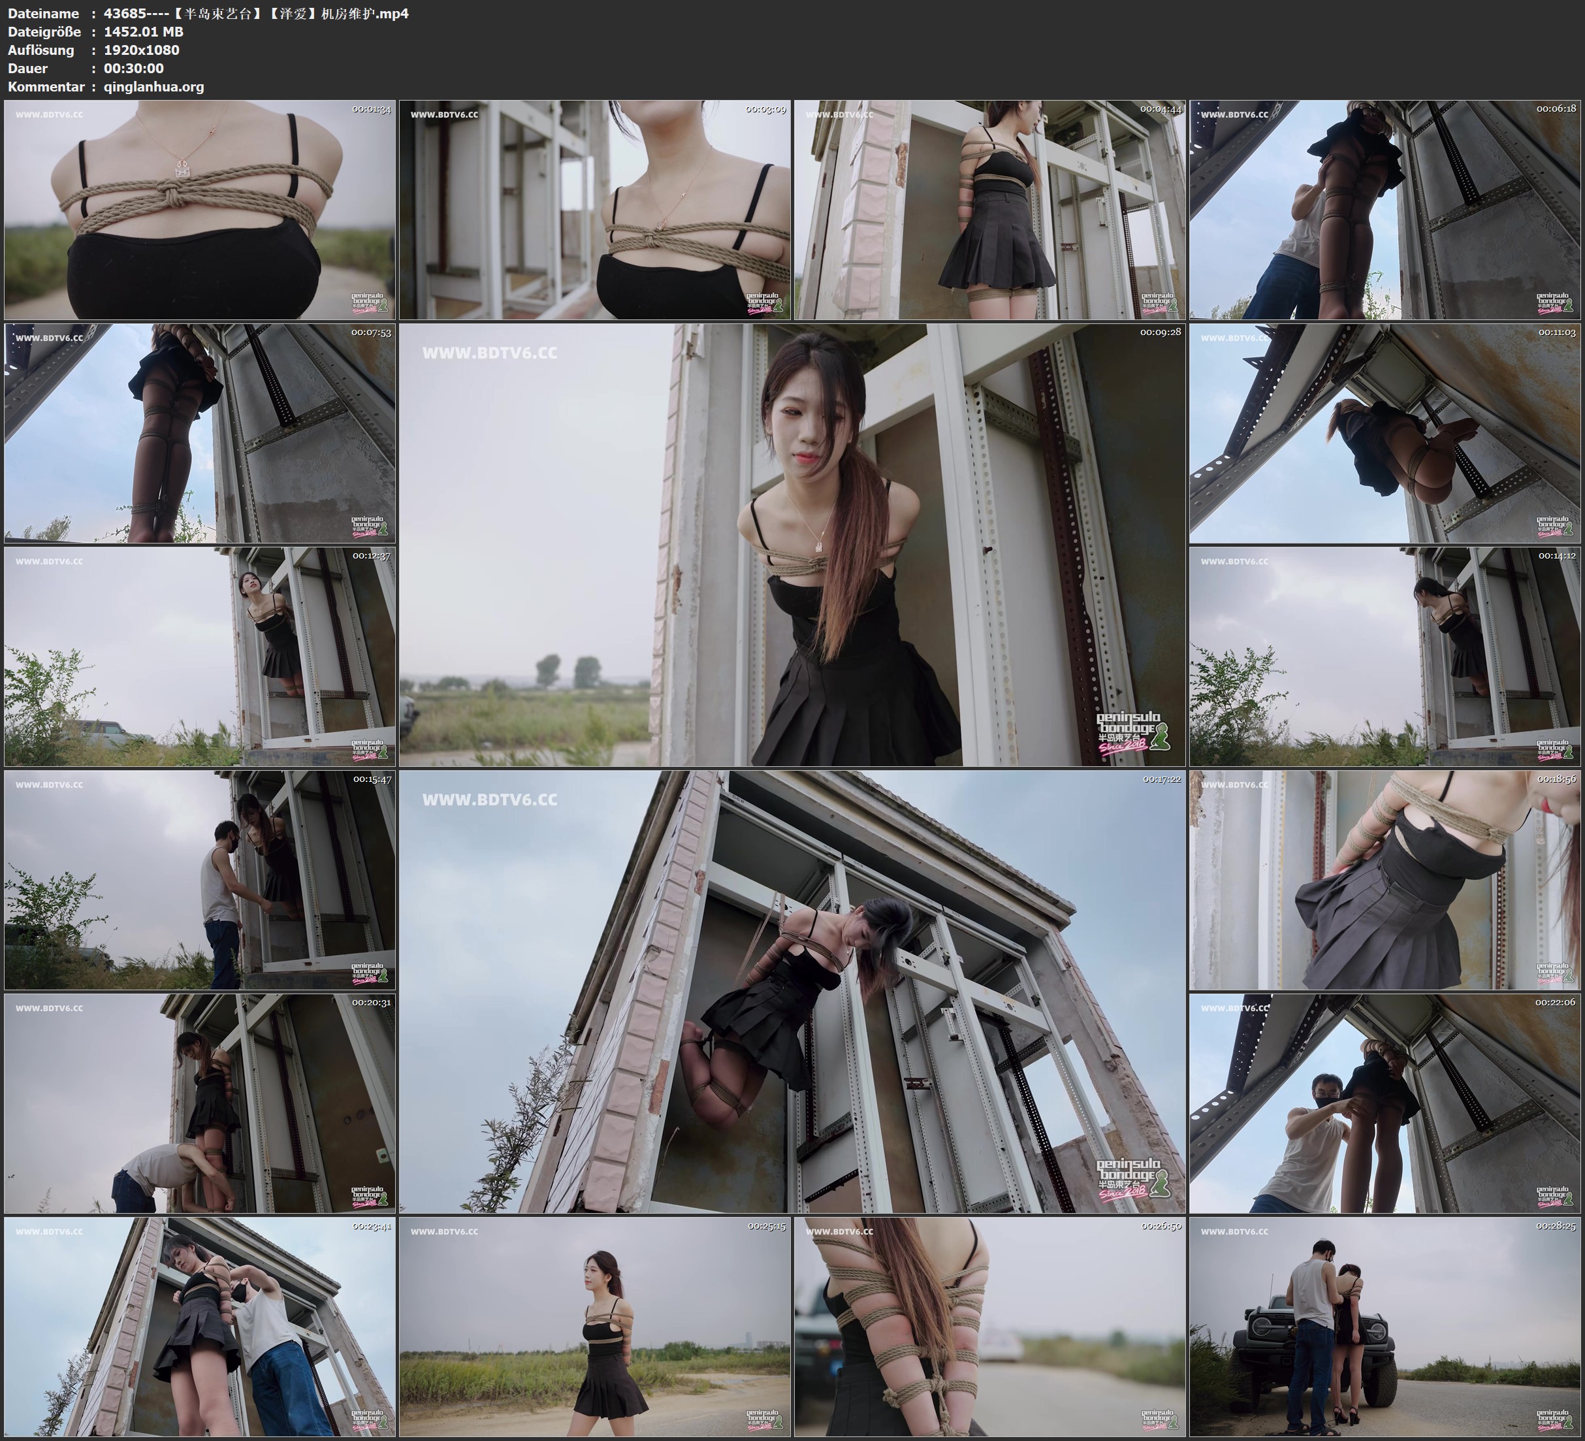
Task: Open the thumbnail at 00:07:53
Action: (x=200, y=432)
